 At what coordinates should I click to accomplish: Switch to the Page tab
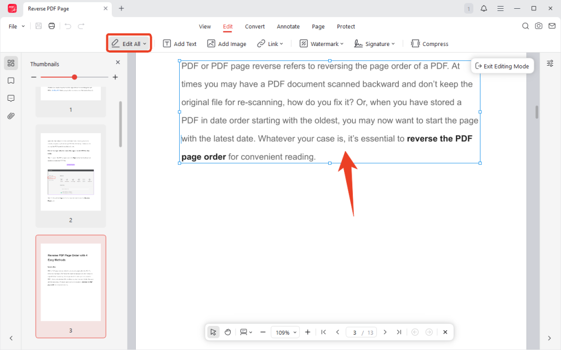click(x=318, y=26)
